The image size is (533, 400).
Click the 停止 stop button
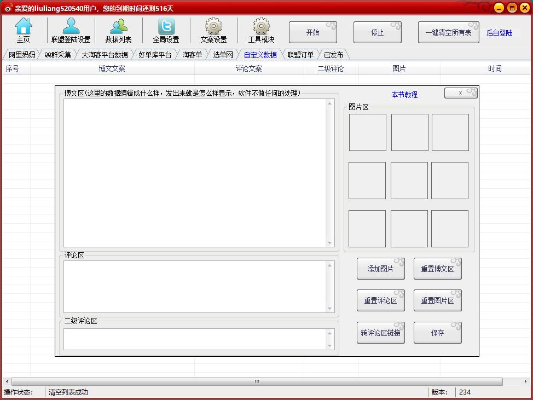coord(378,32)
